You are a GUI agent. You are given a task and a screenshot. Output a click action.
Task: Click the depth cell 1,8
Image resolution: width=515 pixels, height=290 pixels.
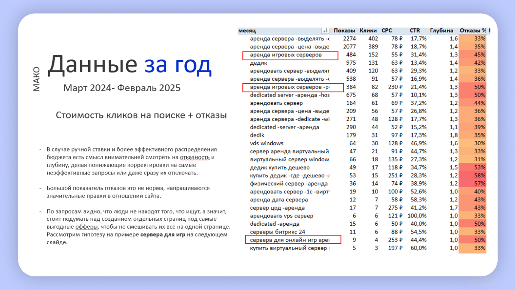(454, 135)
